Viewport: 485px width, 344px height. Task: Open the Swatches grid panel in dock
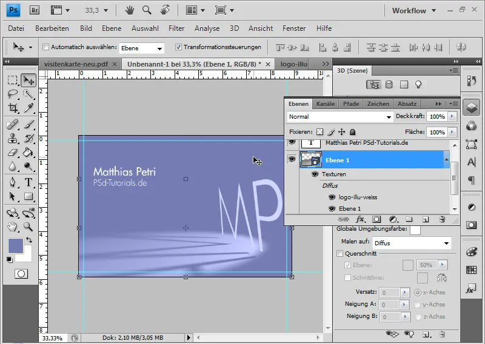pos(472,270)
